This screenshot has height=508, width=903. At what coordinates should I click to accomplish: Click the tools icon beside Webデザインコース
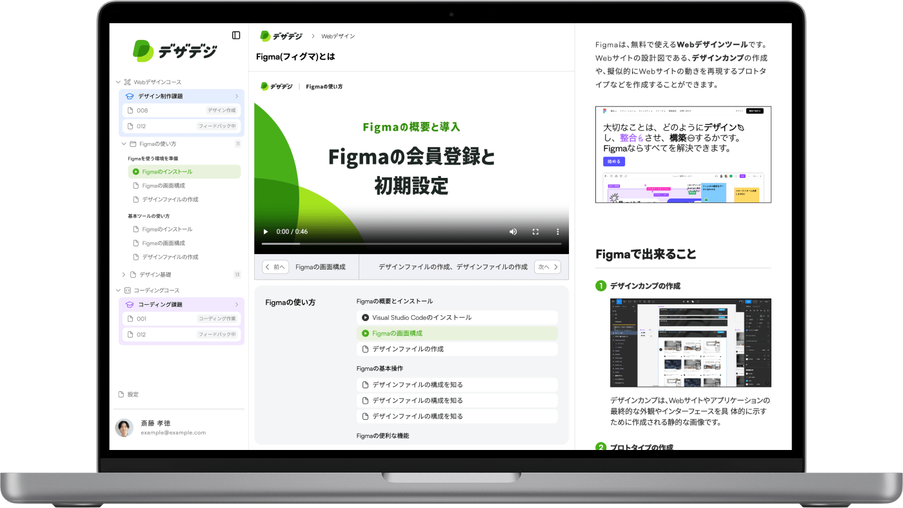(x=127, y=82)
